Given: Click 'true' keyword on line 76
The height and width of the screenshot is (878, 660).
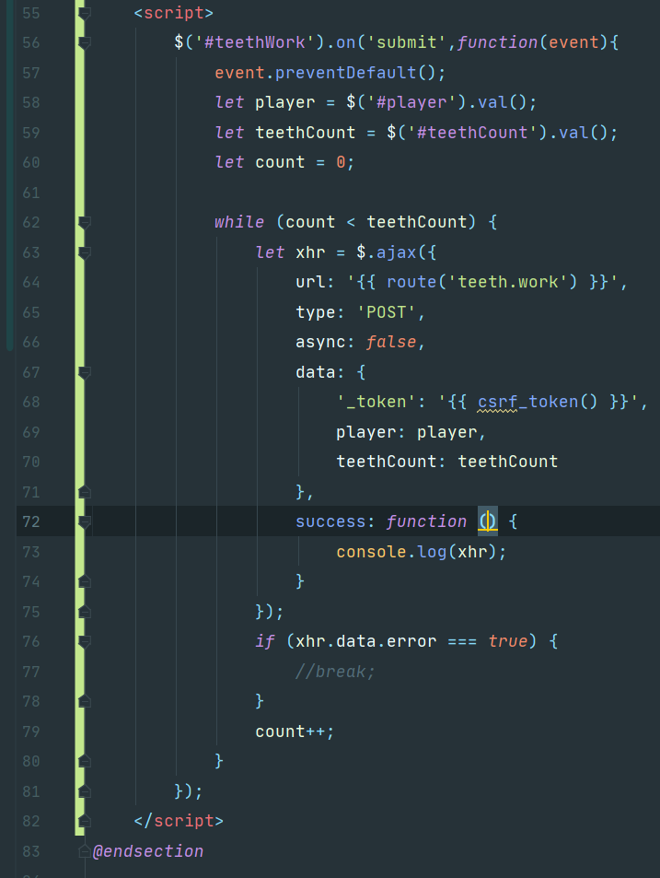Looking at the screenshot, I should 507,642.
